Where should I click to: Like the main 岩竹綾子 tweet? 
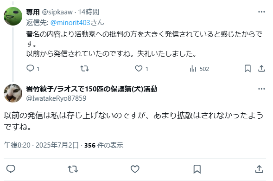click(135, 169)
